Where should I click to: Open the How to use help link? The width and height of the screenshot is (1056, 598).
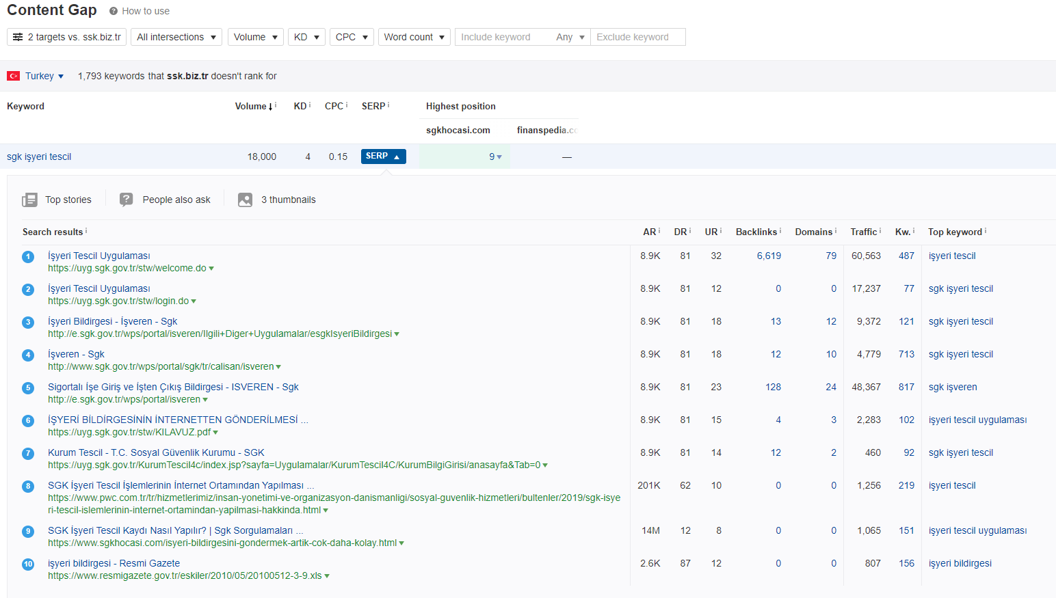[x=145, y=11]
